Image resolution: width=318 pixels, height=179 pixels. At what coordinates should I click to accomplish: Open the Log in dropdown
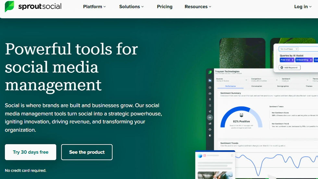(x=303, y=7)
